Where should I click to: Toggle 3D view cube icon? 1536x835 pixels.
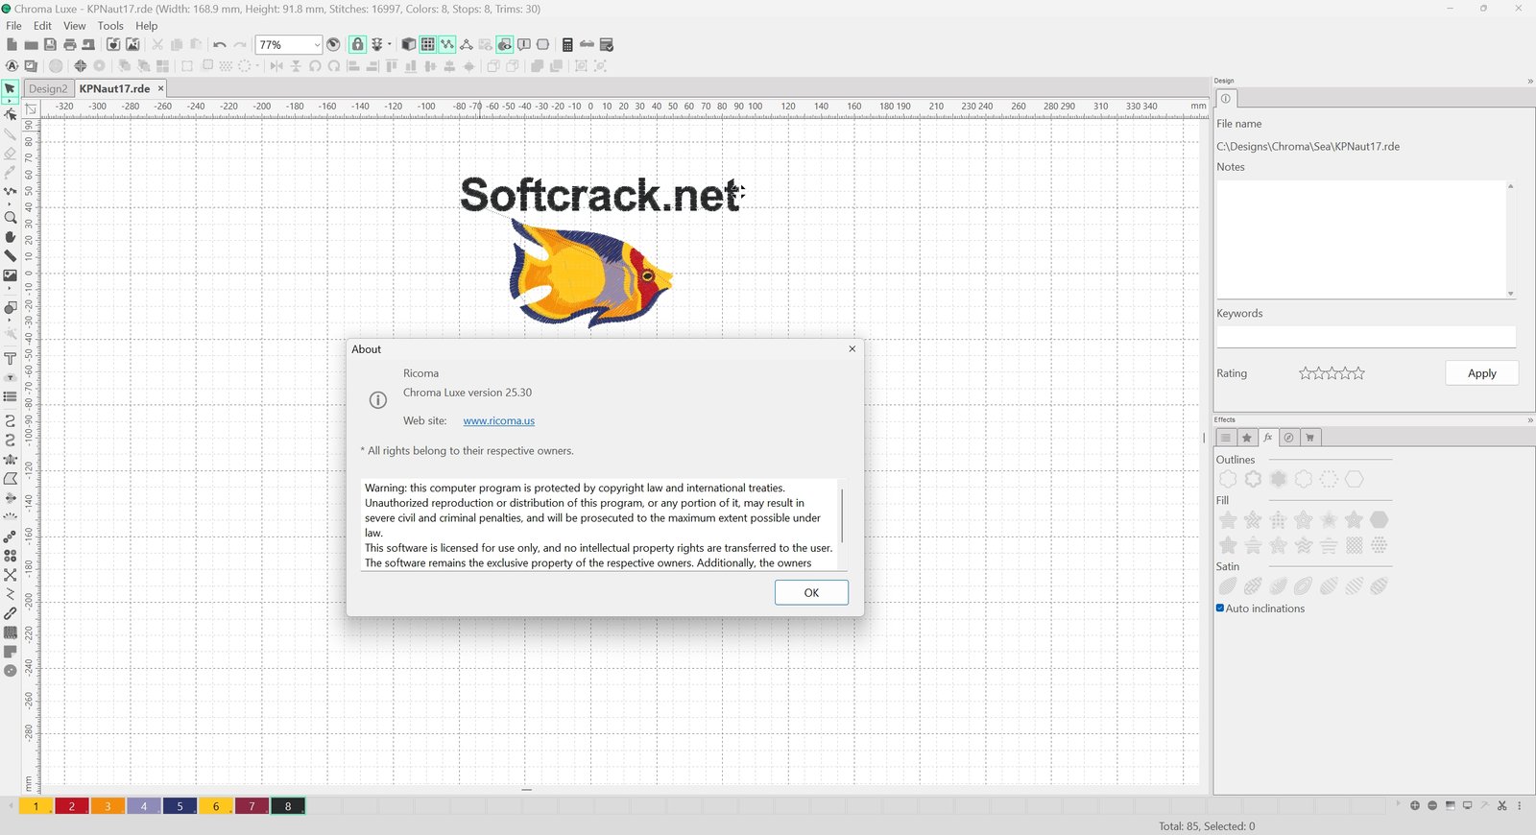409,44
